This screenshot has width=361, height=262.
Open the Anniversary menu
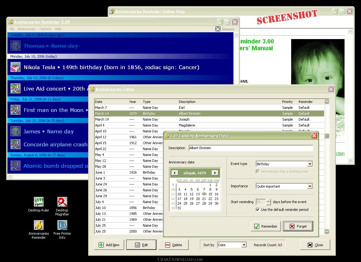point(27,29)
